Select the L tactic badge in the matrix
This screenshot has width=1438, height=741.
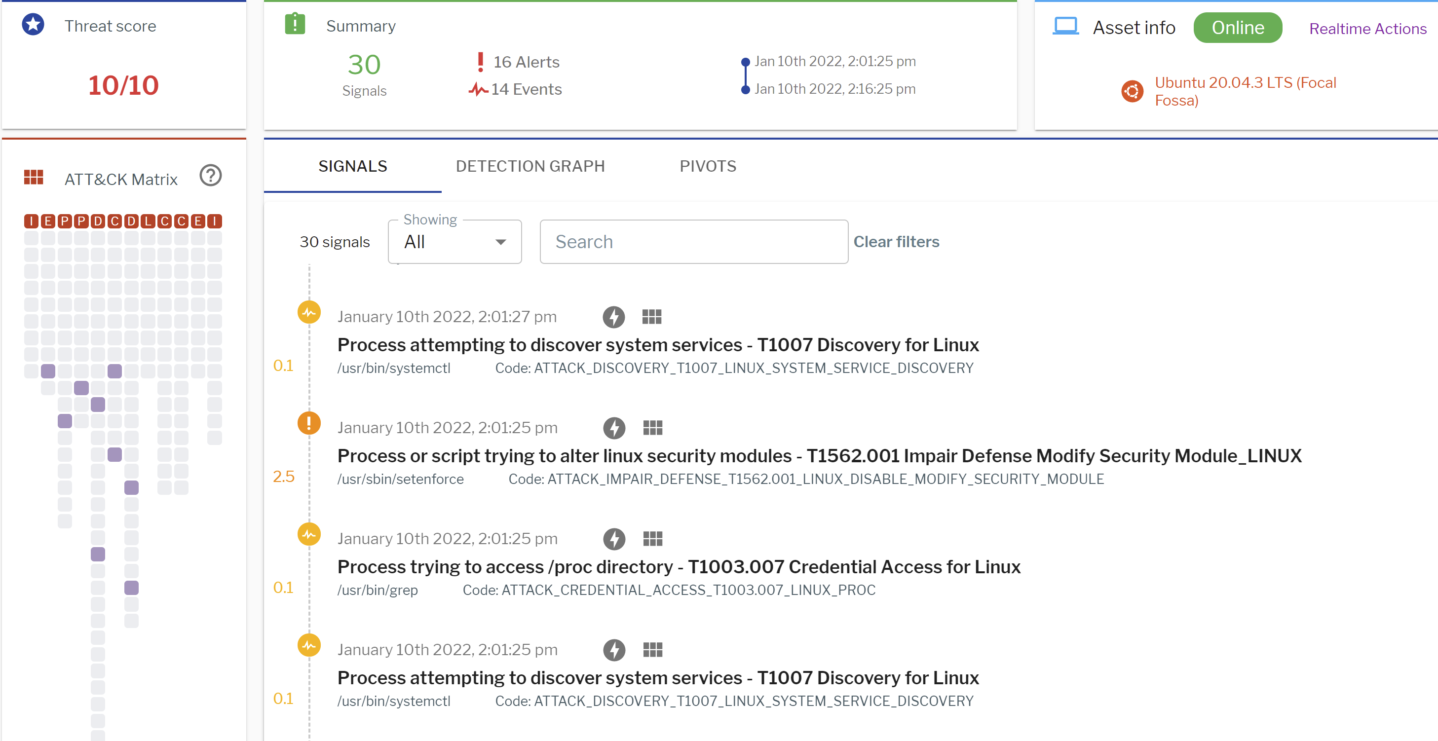(x=148, y=222)
